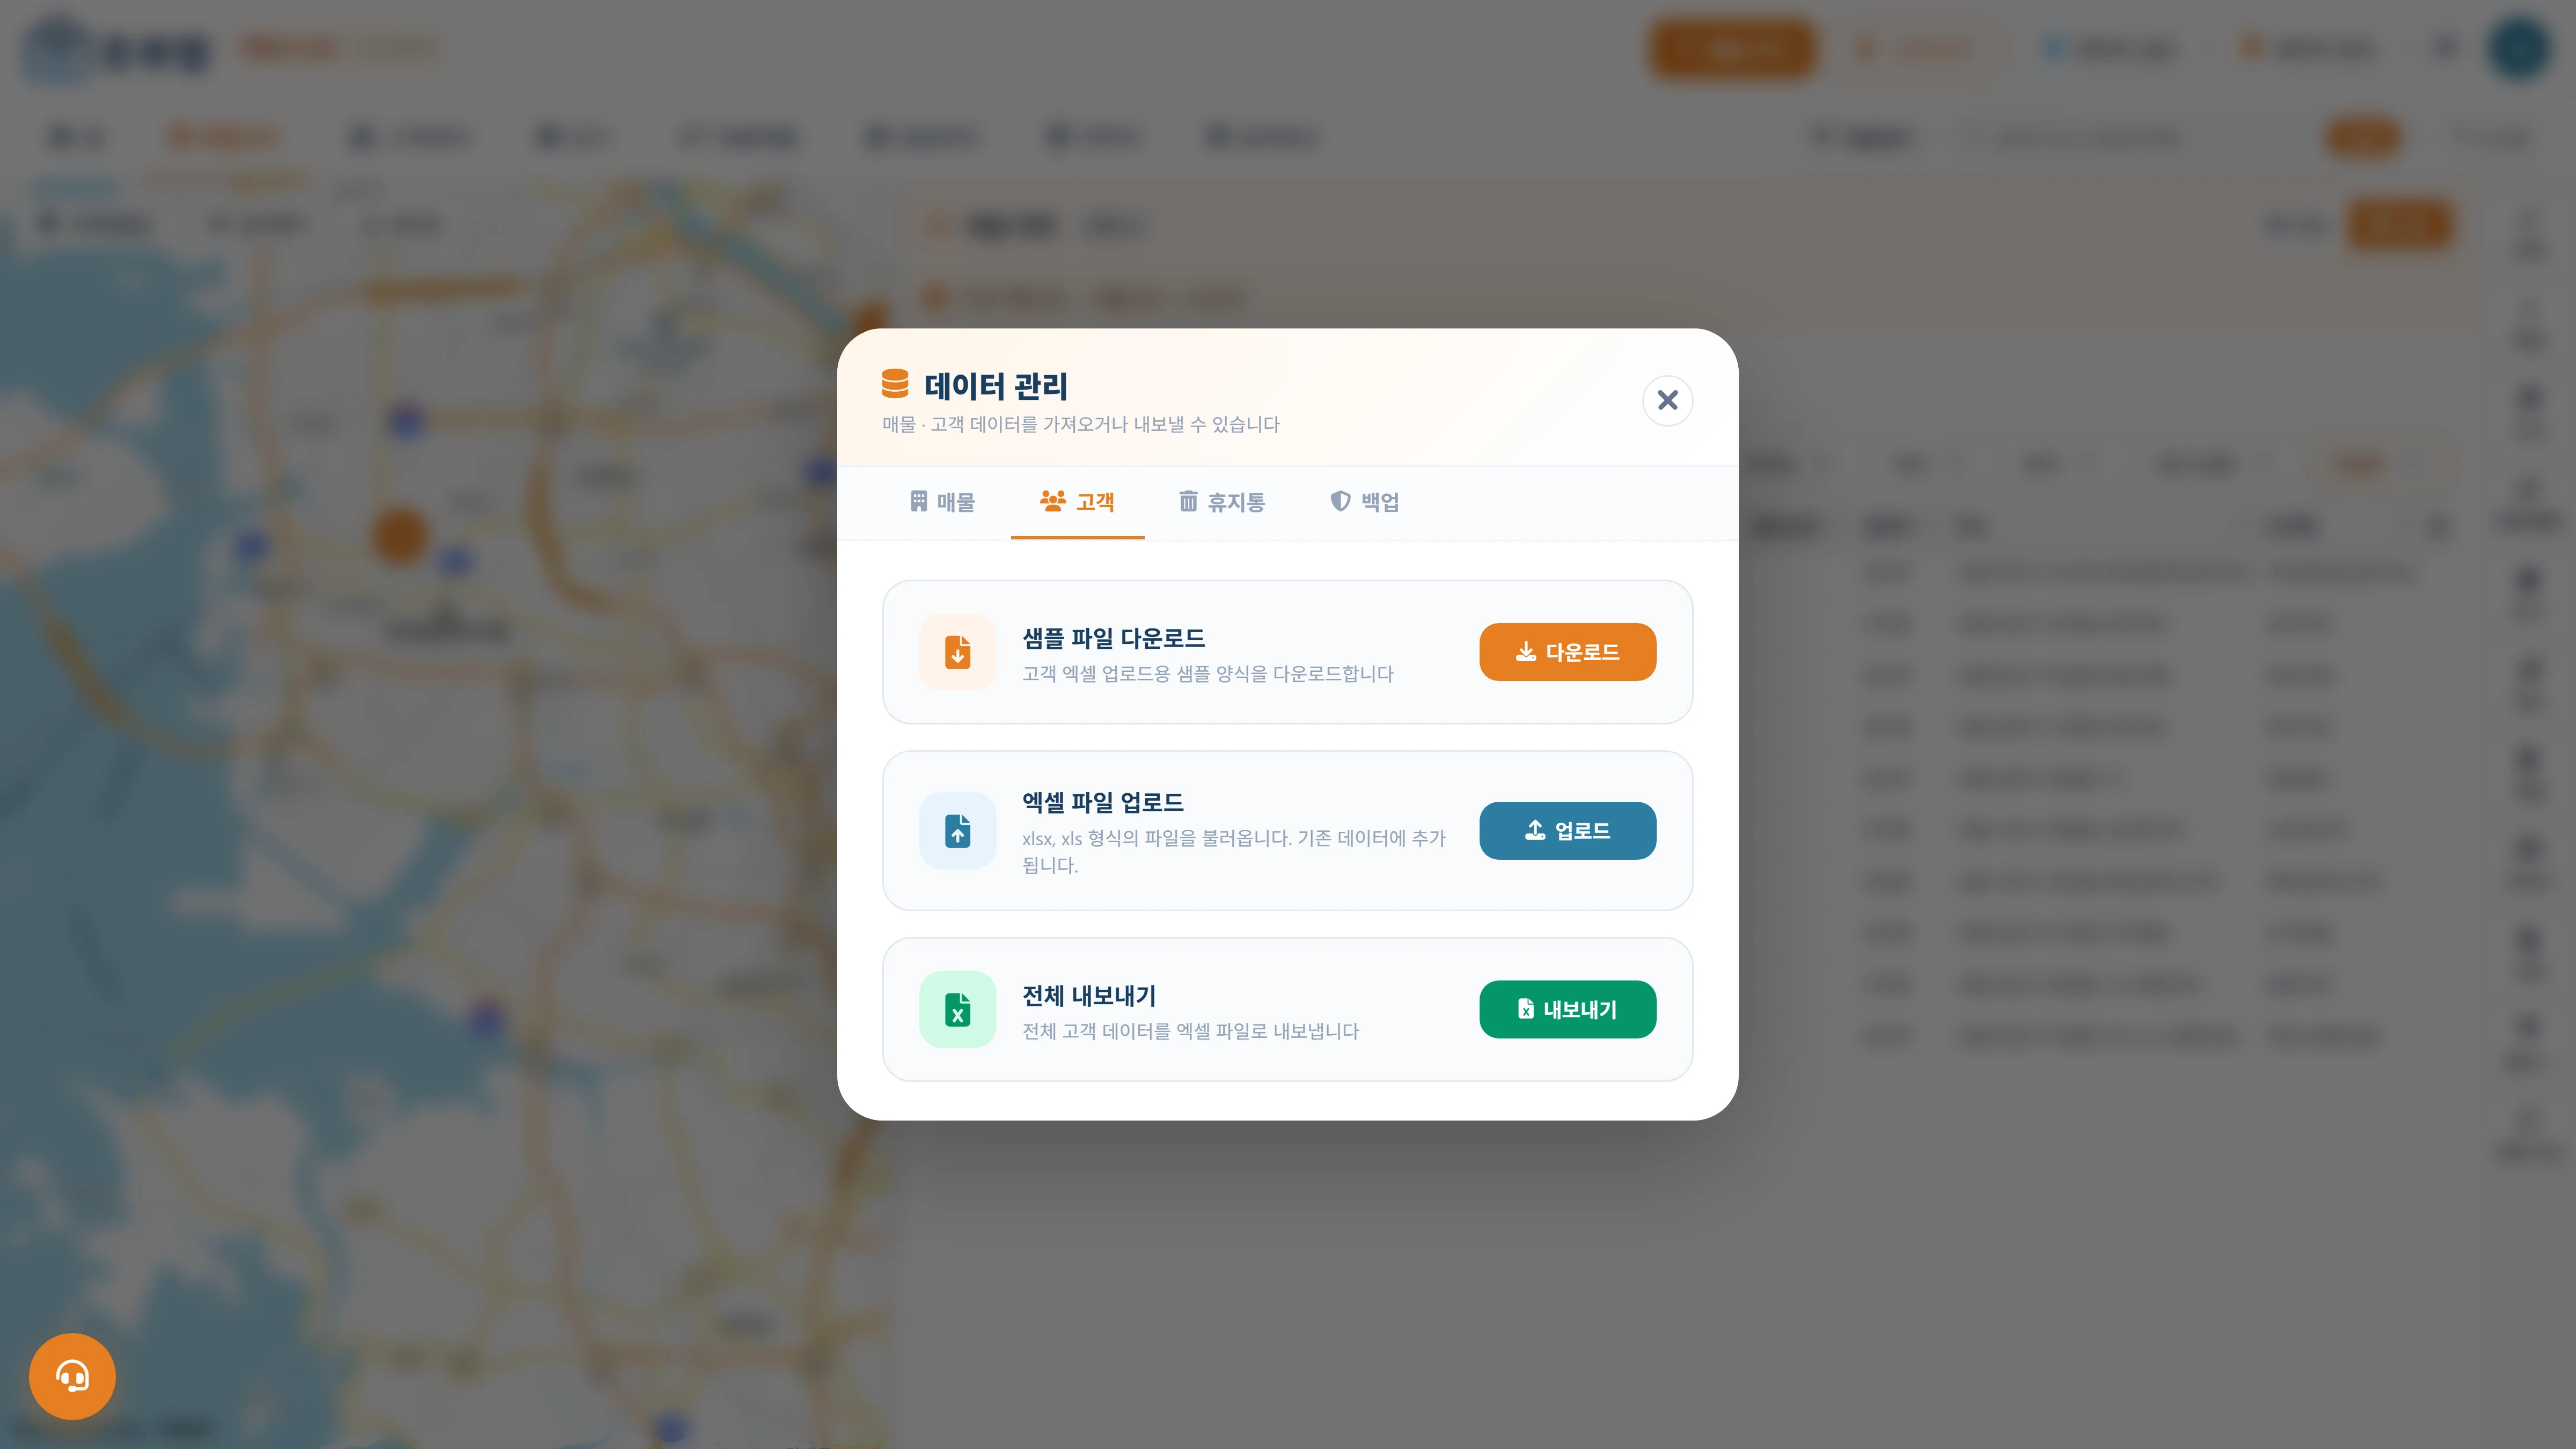Click the 전체 내보내기 title
The width and height of the screenshot is (2576, 1449).
[1089, 996]
